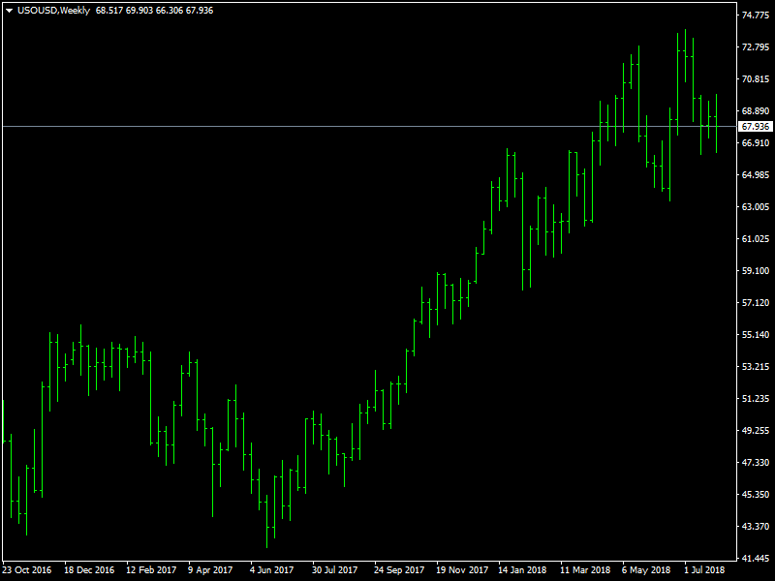Image resolution: width=775 pixels, height=581 pixels.
Task: Click the 51.235 price scale label
Action: pyautogui.click(x=756, y=398)
